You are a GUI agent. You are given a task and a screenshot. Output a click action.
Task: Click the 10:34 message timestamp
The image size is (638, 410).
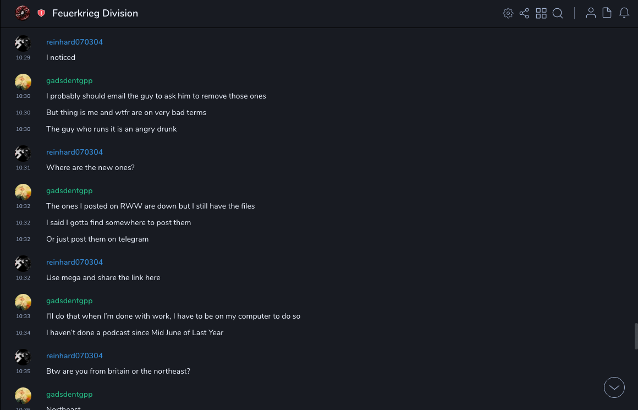23,333
